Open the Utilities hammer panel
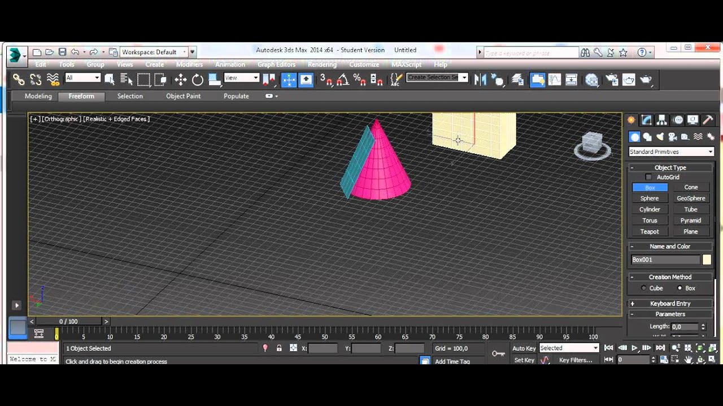Viewport: 723px width, 406px height. pyautogui.click(x=708, y=120)
